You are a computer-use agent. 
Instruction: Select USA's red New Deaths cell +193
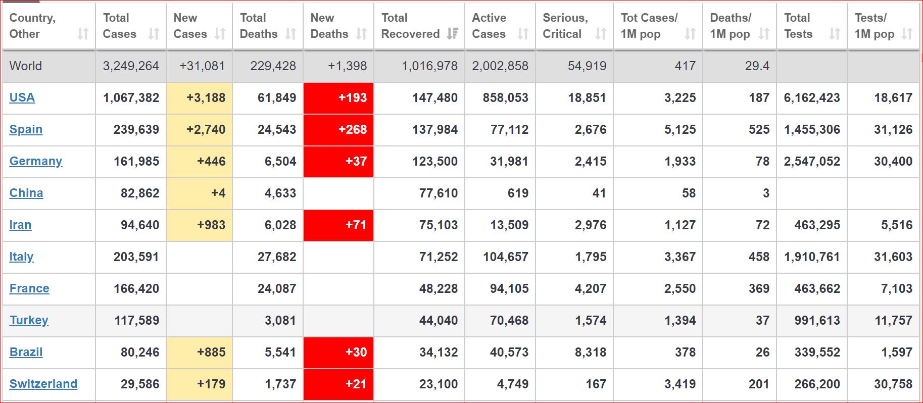[338, 98]
